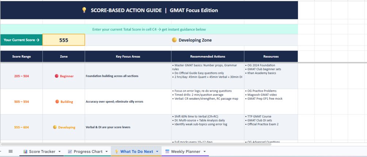
Task: Switch to the Weekly Planner sheet tab
Action: coord(186,152)
